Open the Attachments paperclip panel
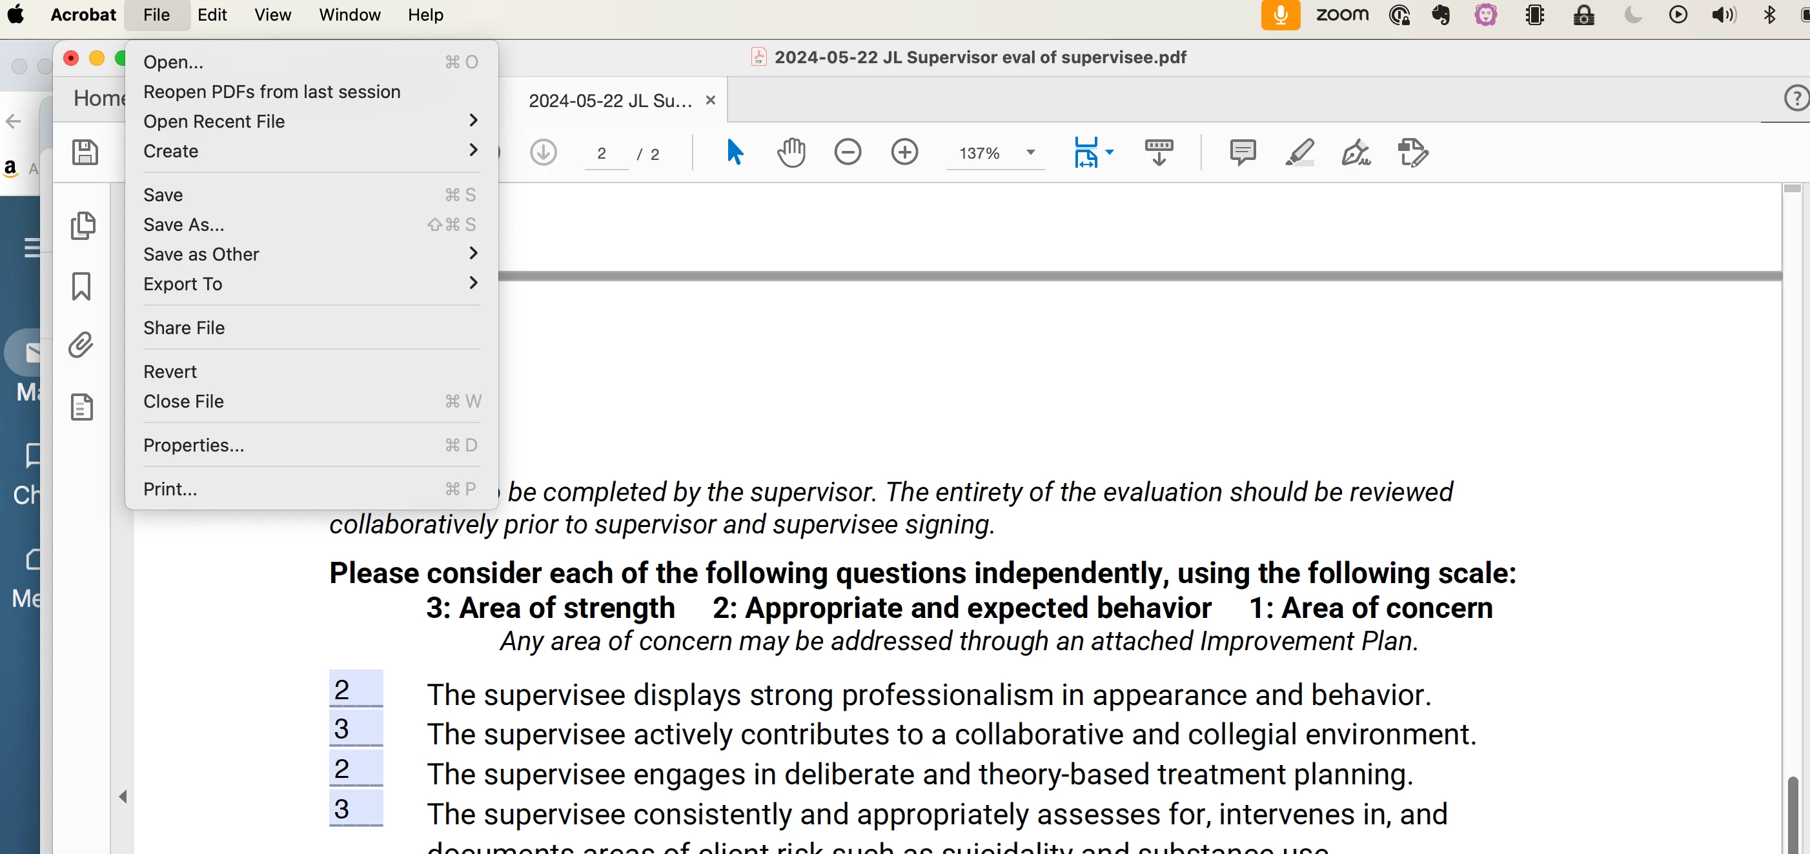1810x854 pixels. (81, 346)
